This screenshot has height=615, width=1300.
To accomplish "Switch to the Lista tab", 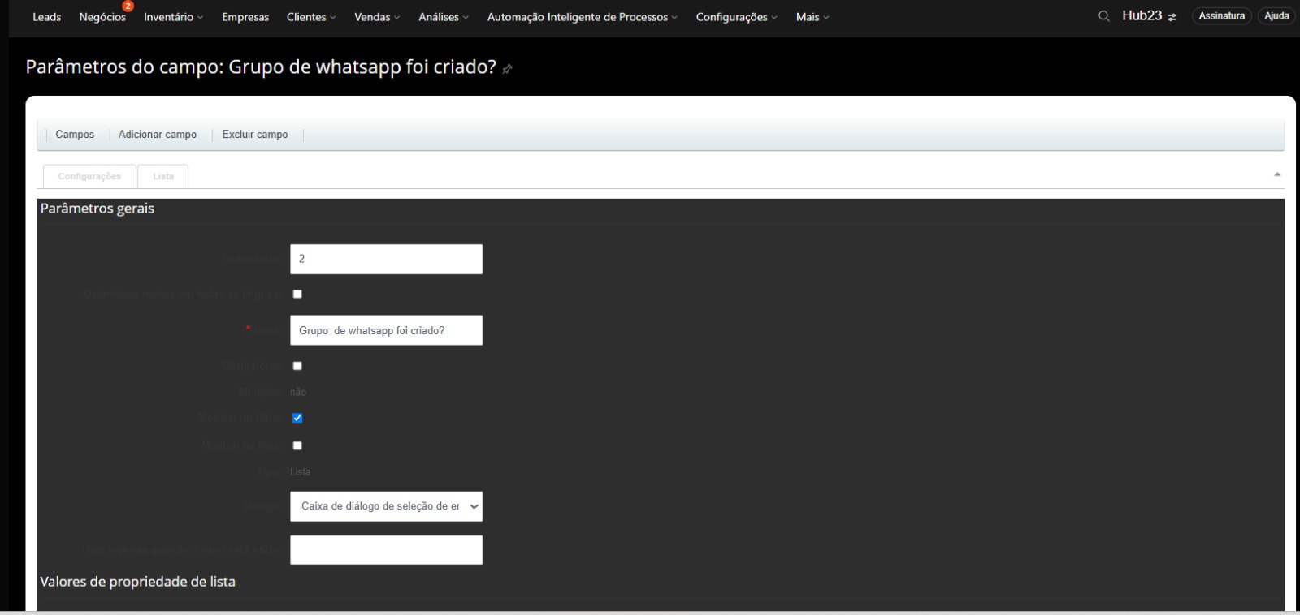I will pos(163,176).
